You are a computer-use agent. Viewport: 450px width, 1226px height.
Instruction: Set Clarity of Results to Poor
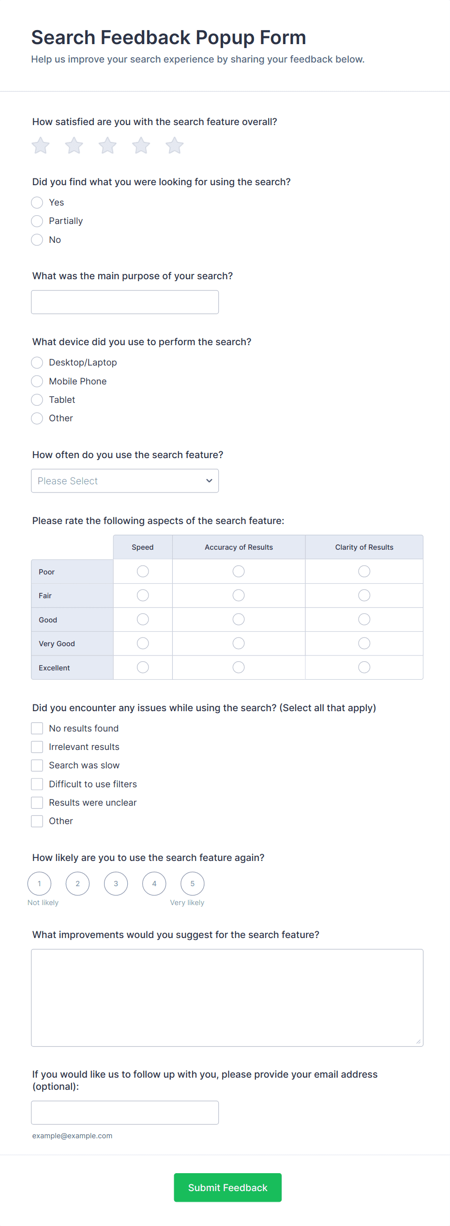(364, 572)
